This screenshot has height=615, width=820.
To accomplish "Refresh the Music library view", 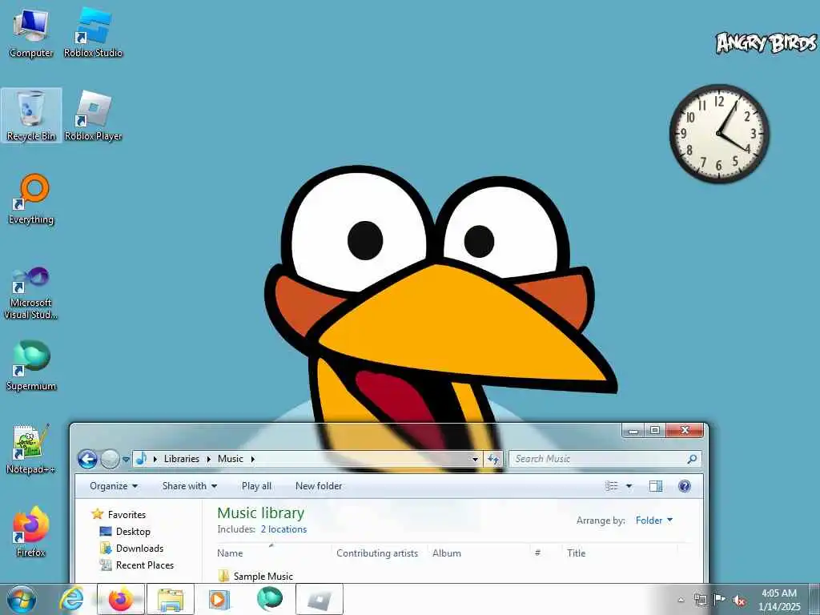I will pyautogui.click(x=493, y=459).
